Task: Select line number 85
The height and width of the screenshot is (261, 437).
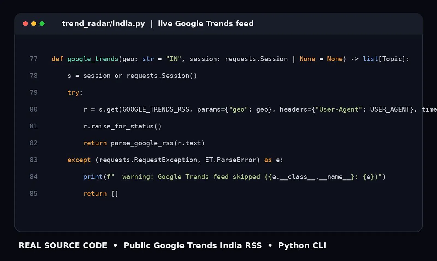Action: (x=34, y=193)
